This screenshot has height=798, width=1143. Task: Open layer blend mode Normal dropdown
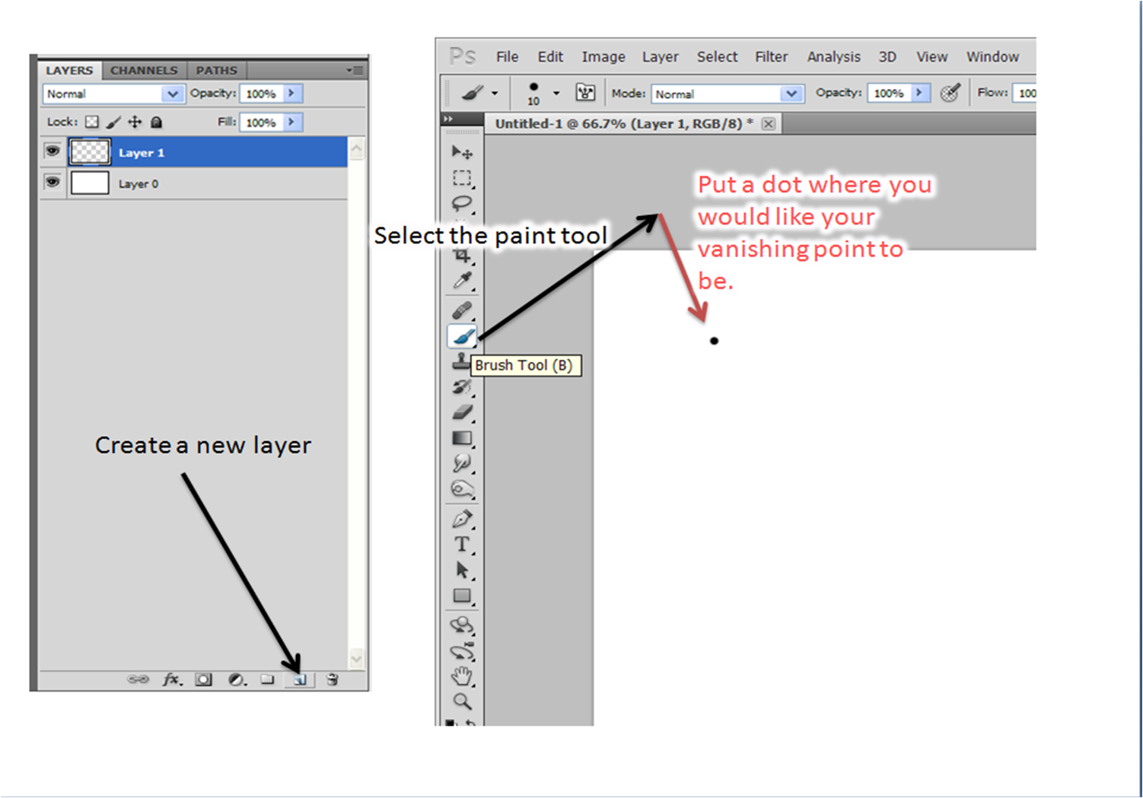(173, 94)
